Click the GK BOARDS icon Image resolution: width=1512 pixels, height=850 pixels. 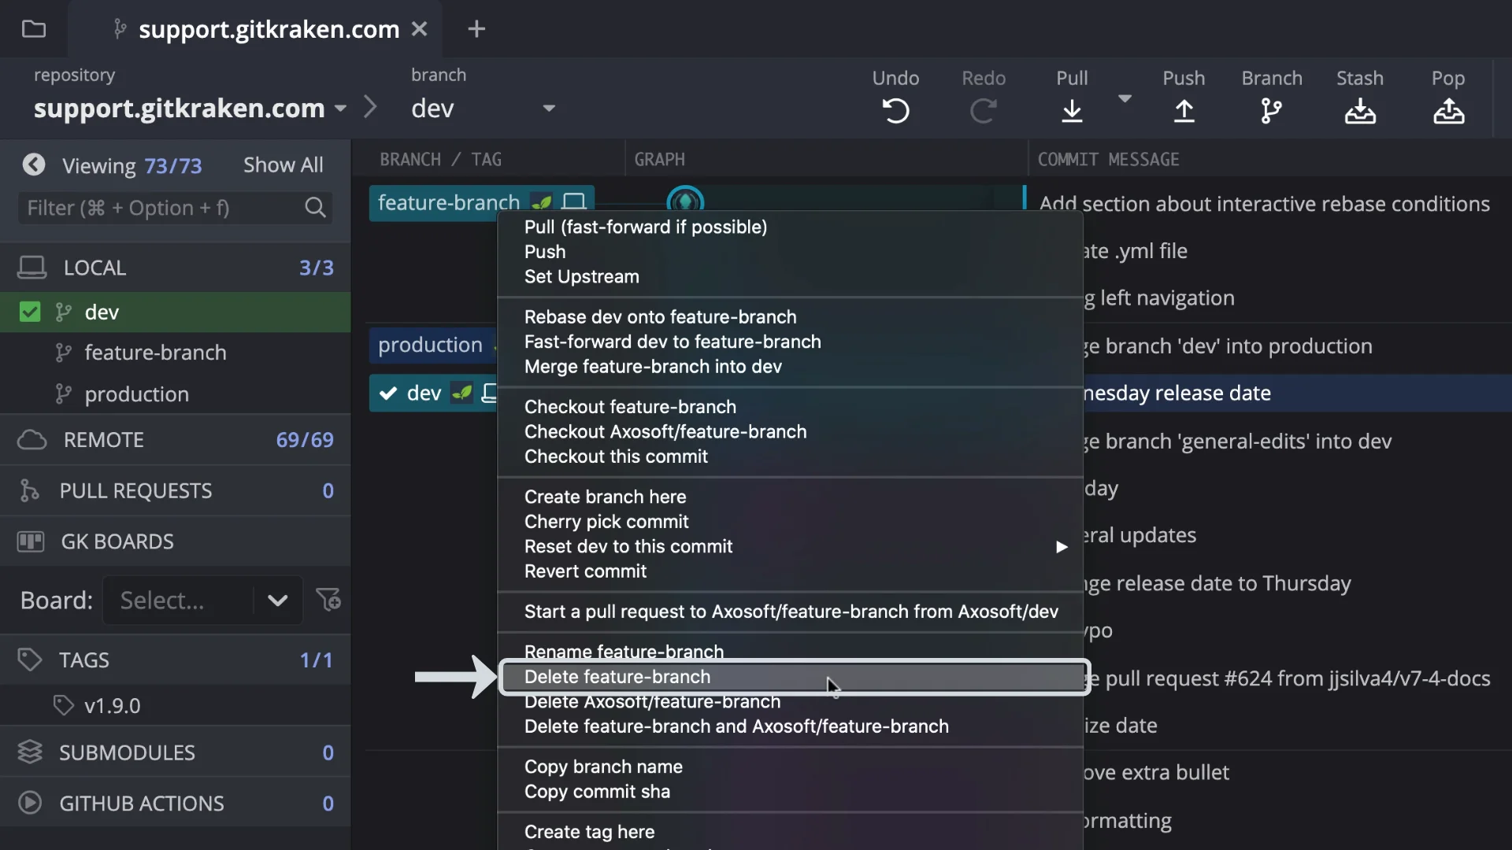click(31, 541)
